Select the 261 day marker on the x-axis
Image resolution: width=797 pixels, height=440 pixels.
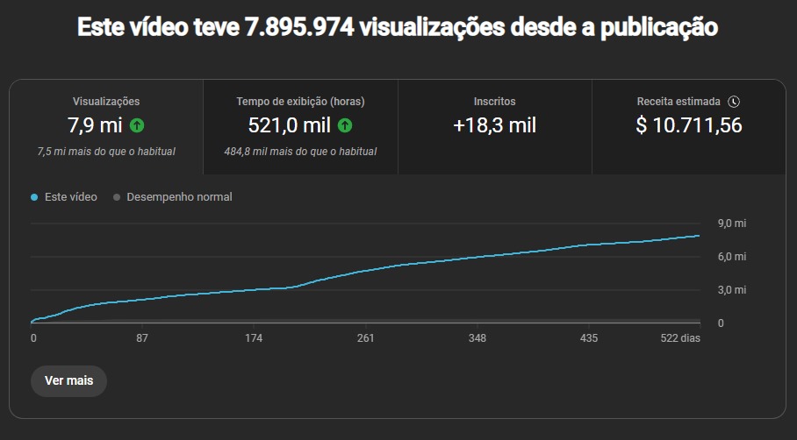pos(366,338)
